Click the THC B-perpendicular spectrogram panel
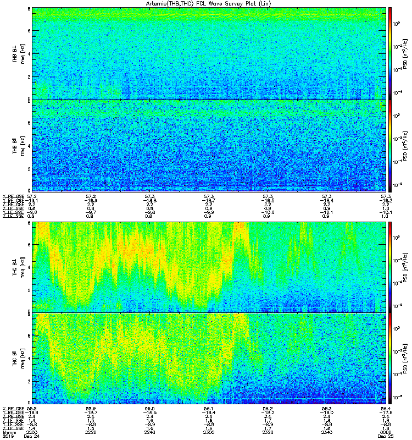 click(x=209, y=267)
